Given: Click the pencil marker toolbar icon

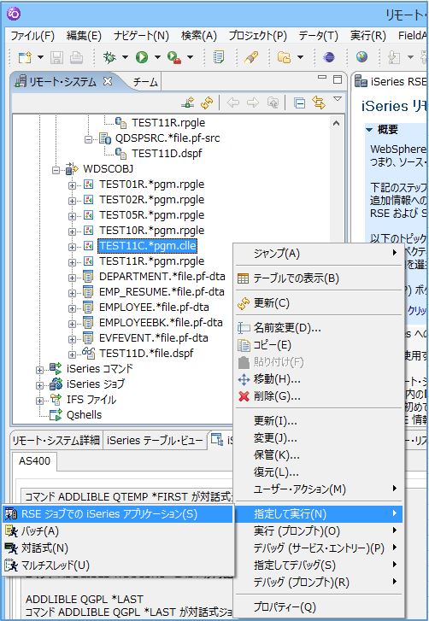Looking at the screenshot, I should click(x=250, y=58).
